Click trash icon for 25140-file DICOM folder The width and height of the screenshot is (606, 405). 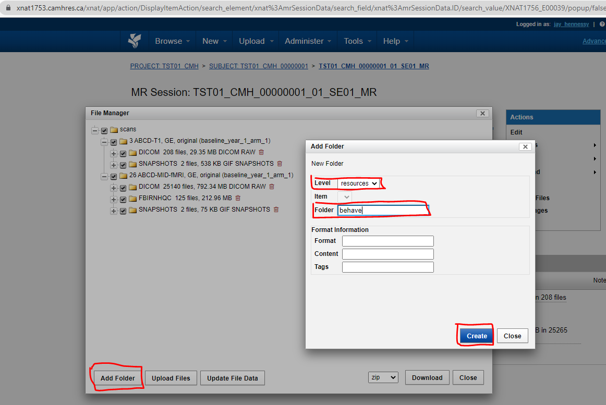(x=271, y=187)
